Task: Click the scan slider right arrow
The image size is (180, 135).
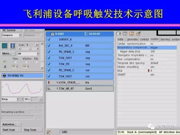Action: [x=37, y=49]
